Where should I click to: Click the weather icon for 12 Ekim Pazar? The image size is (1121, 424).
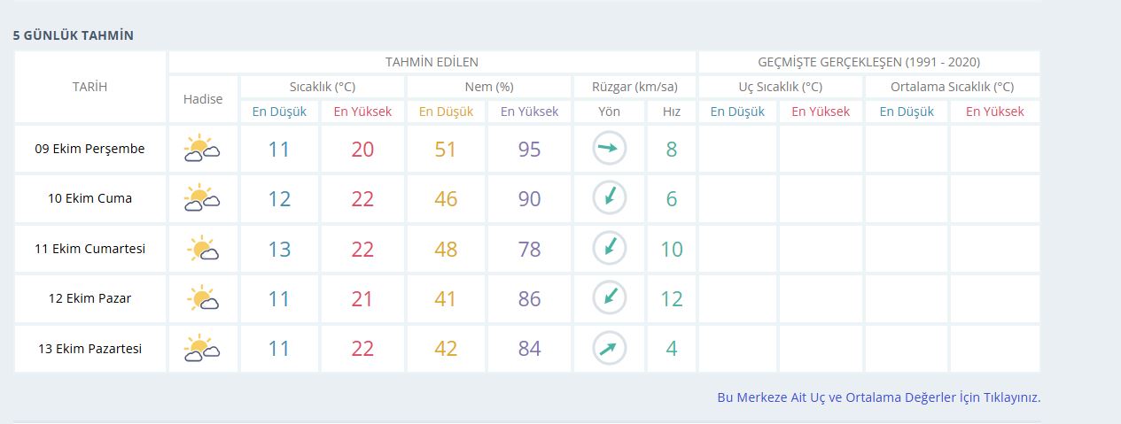202,298
